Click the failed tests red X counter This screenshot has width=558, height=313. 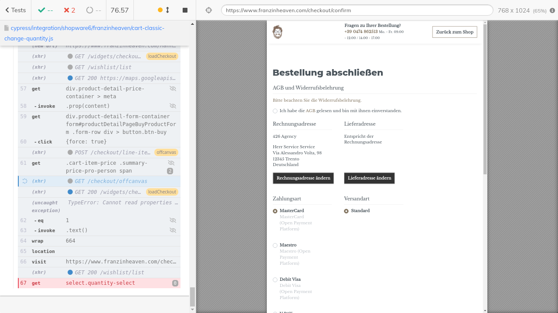tap(69, 10)
